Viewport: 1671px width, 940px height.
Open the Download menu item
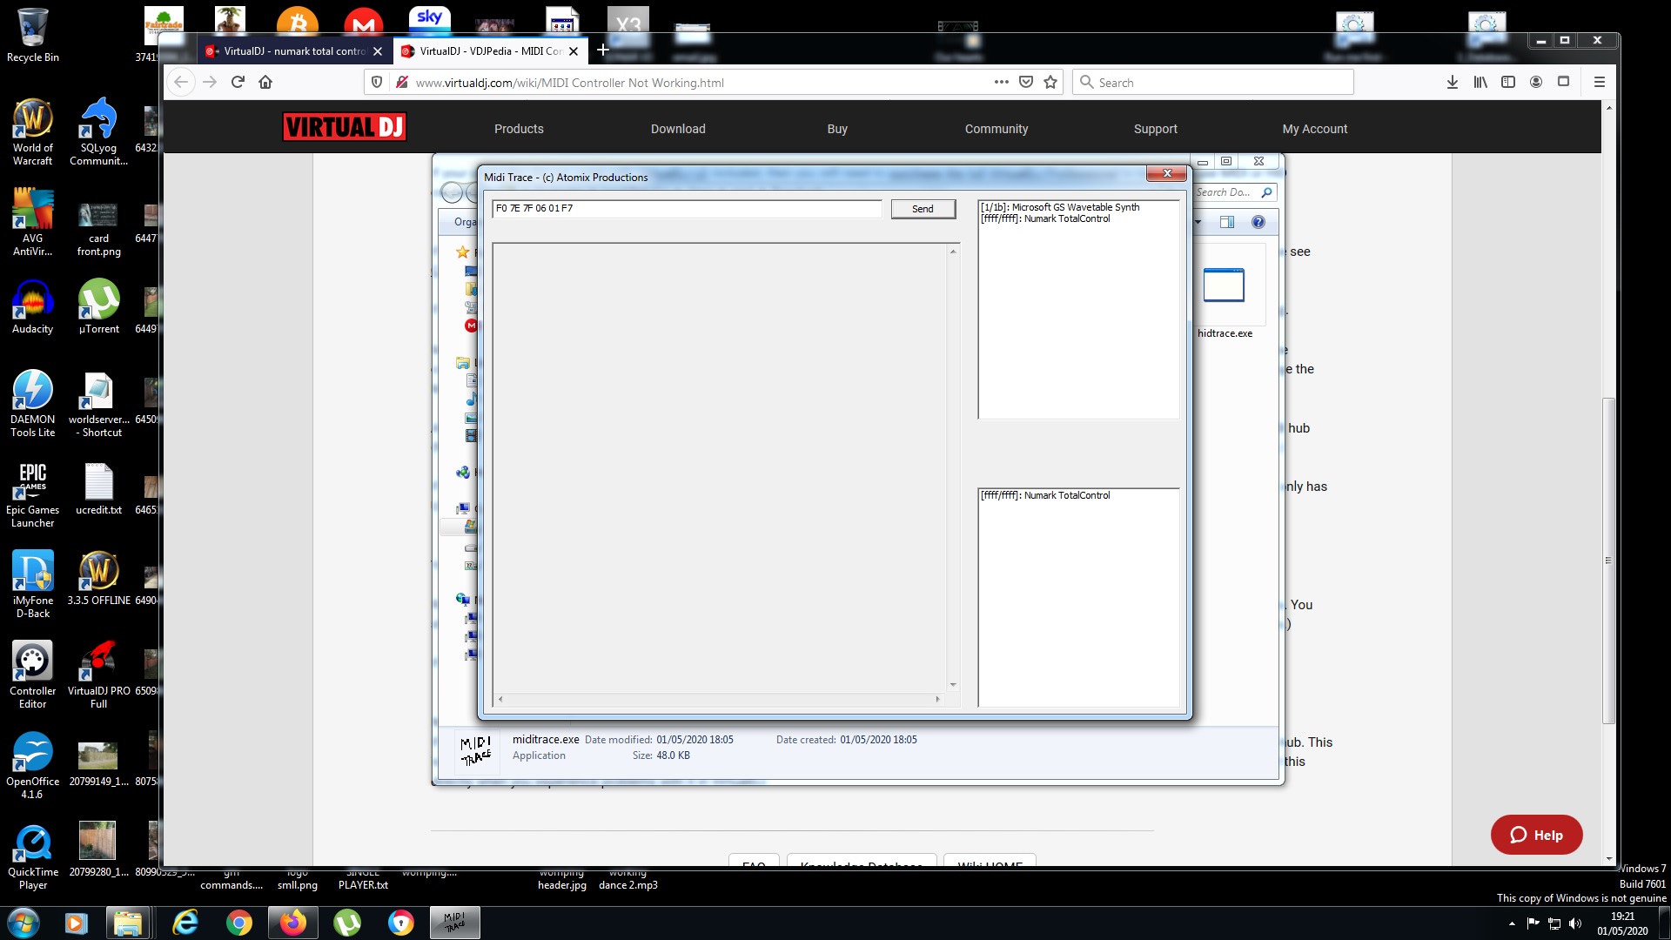(678, 129)
